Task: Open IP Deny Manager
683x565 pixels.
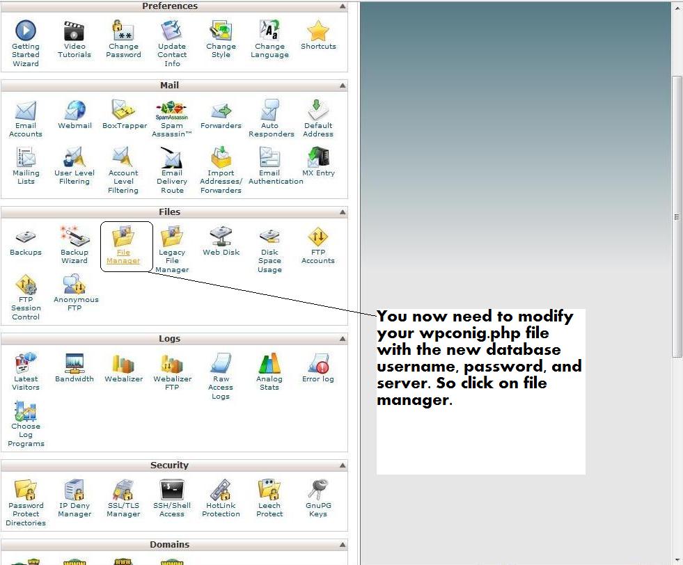Action: [x=74, y=498]
